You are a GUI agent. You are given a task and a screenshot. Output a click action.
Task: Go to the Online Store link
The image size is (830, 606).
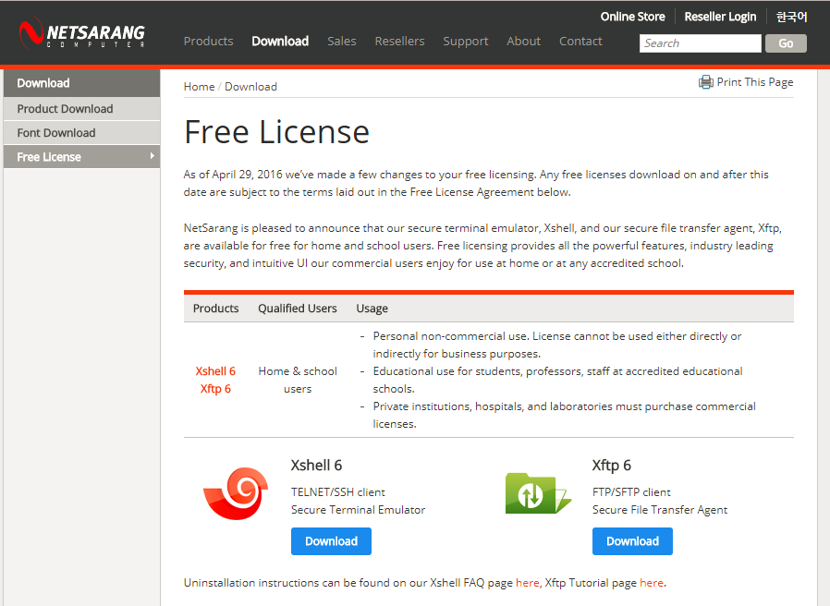coord(632,17)
